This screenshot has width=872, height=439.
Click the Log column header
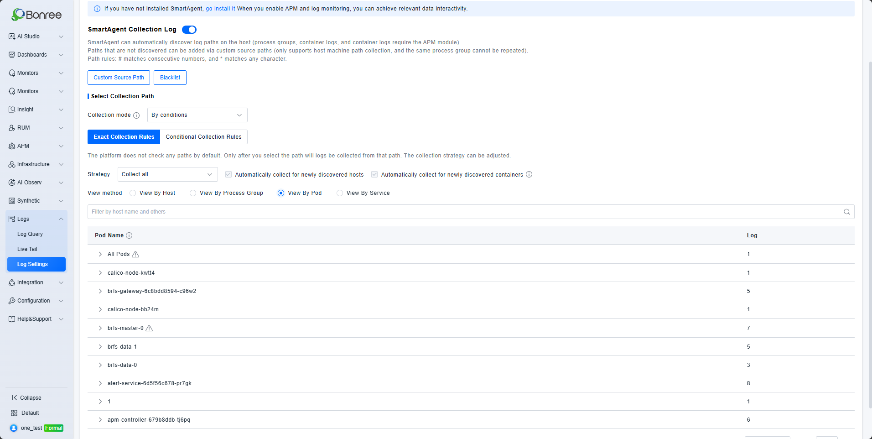pyautogui.click(x=752, y=235)
